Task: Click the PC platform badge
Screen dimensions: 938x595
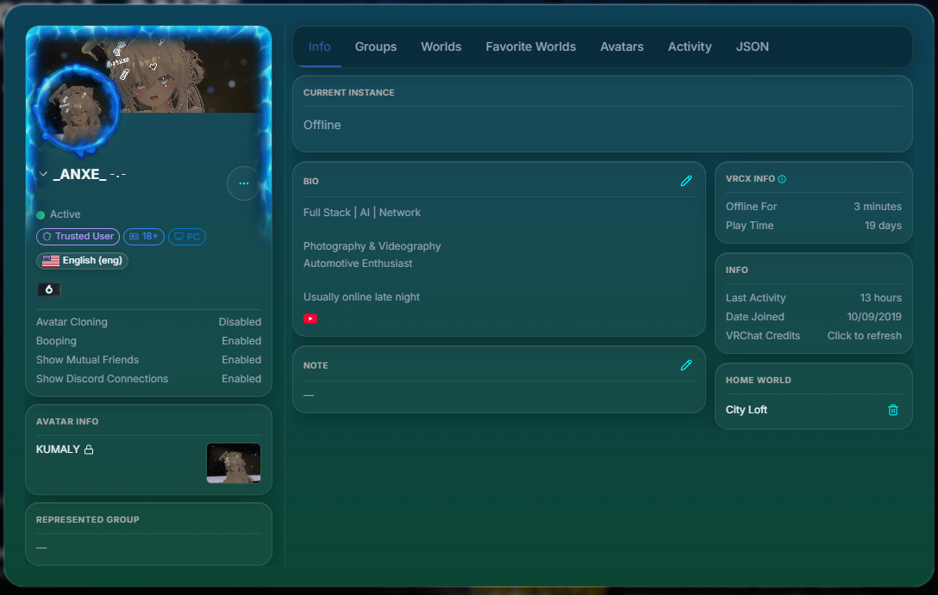Action: pos(186,237)
